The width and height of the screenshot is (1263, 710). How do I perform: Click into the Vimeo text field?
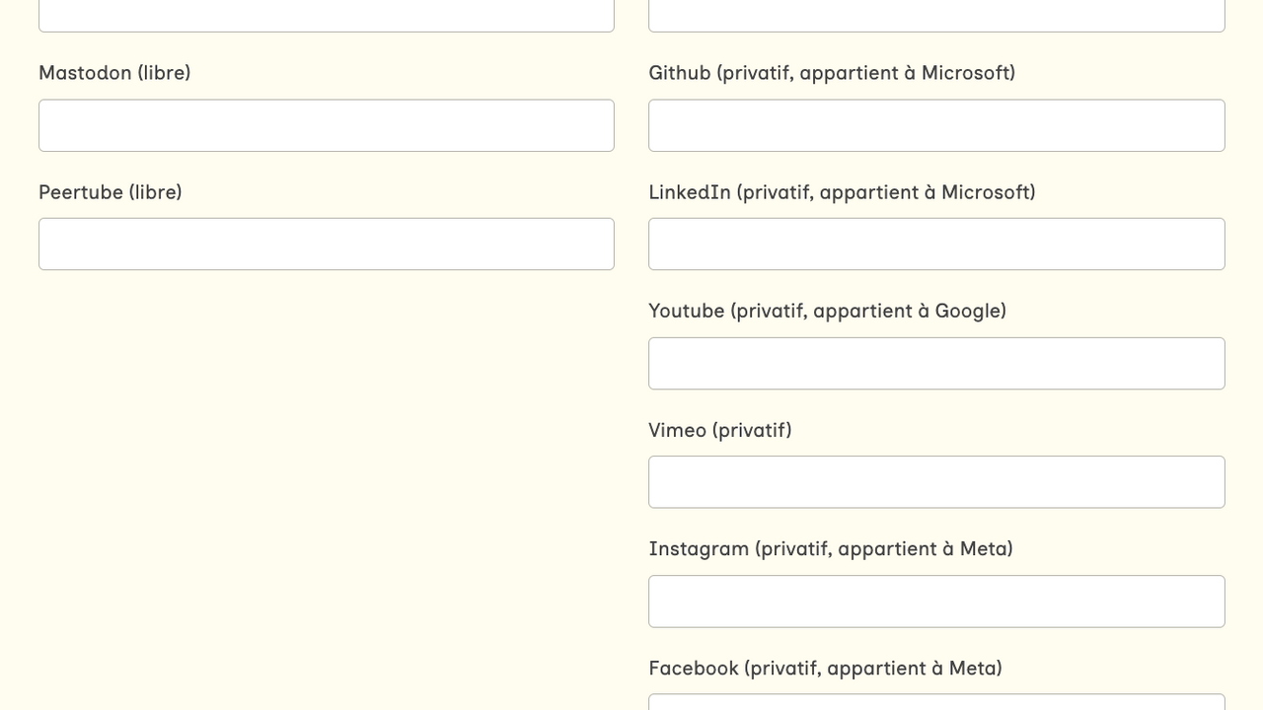coord(935,481)
